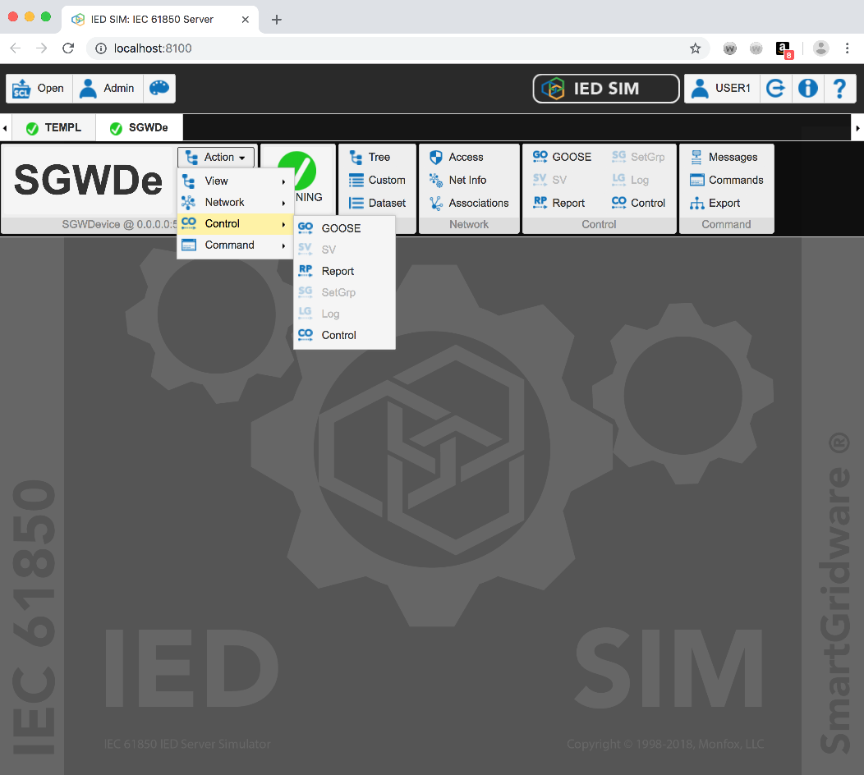Open SetGrp in the Control panel
The image size is (864, 775).
(x=638, y=157)
